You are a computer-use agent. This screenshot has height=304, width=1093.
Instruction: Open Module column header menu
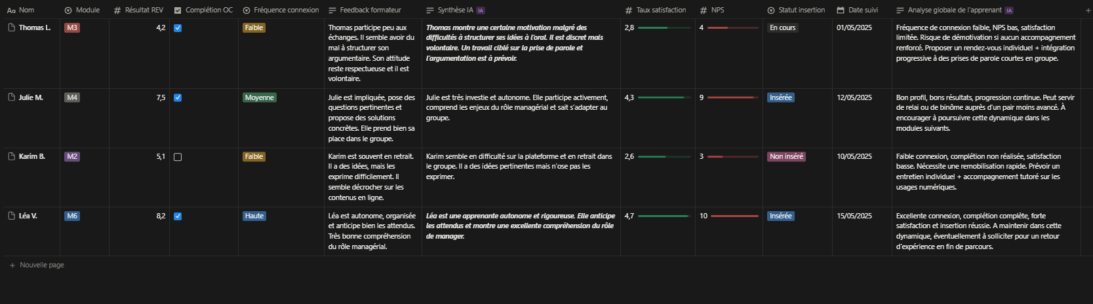pyautogui.click(x=82, y=10)
